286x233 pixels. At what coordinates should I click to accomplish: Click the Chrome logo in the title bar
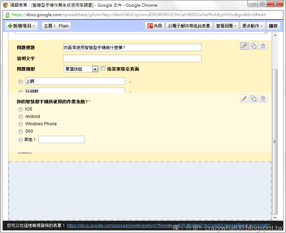point(6,5)
